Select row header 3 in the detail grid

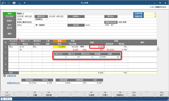(x=6, y=60)
